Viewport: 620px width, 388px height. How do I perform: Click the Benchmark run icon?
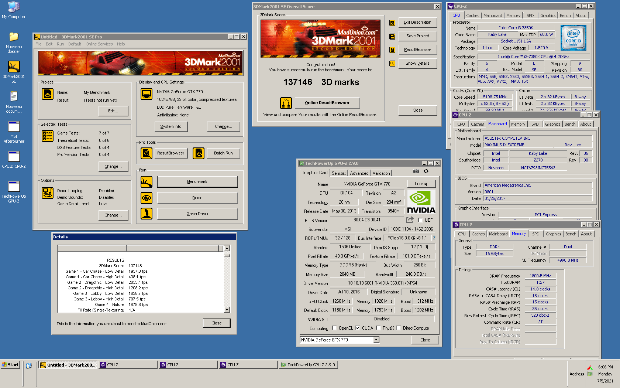coord(147,182)
